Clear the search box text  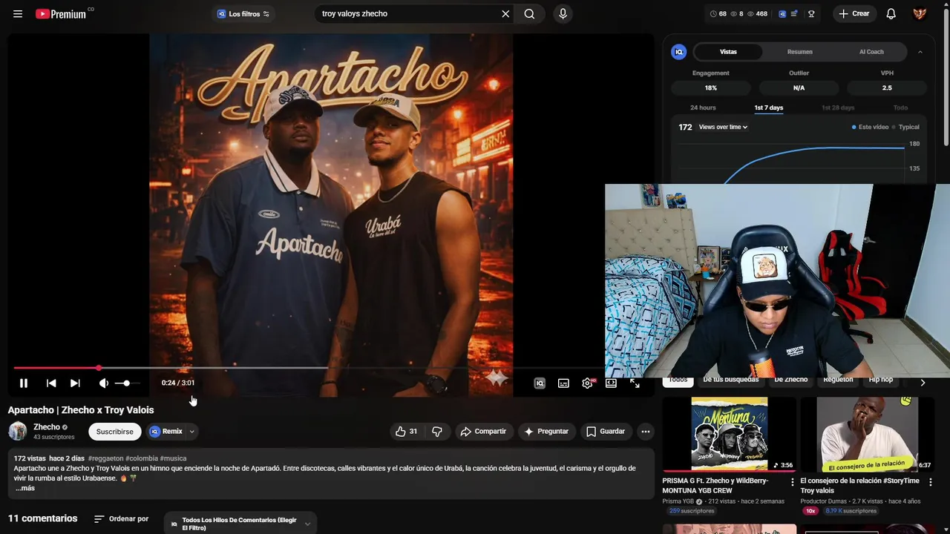pos(505,13)
